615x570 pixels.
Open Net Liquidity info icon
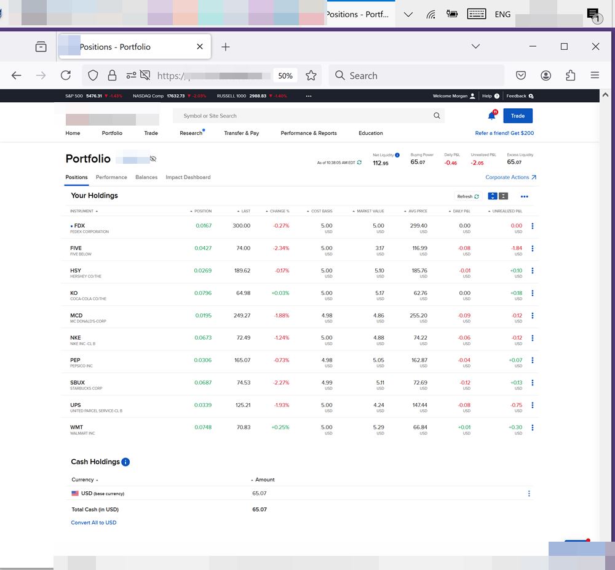tap(397, 155)
